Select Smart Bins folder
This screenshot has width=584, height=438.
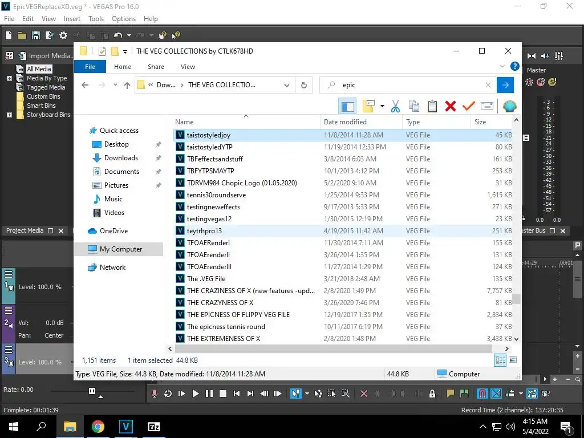coord(41,106)
